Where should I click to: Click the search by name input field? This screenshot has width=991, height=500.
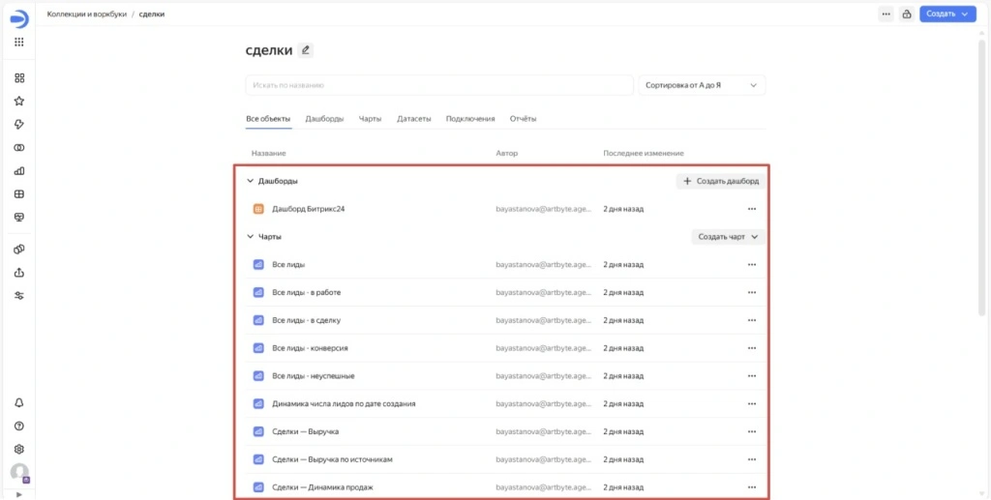pos(438,85)
